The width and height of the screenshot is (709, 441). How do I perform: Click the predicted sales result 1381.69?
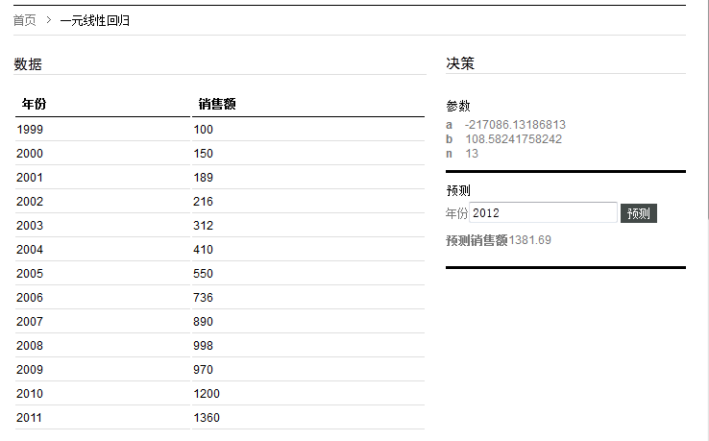tap(530, 240)
